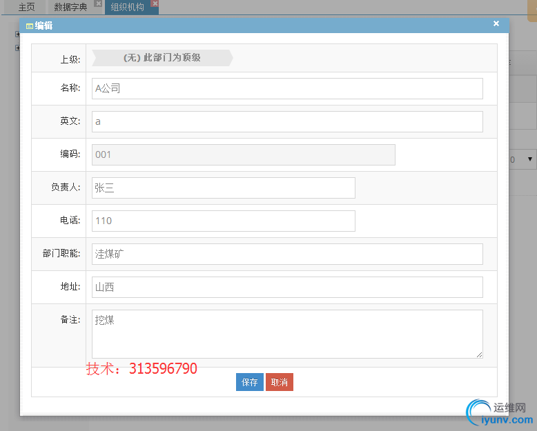Click the disabled 编码 field 001
Image resolution: width=537 pixels, height=431 pixels.
point(243,154)
